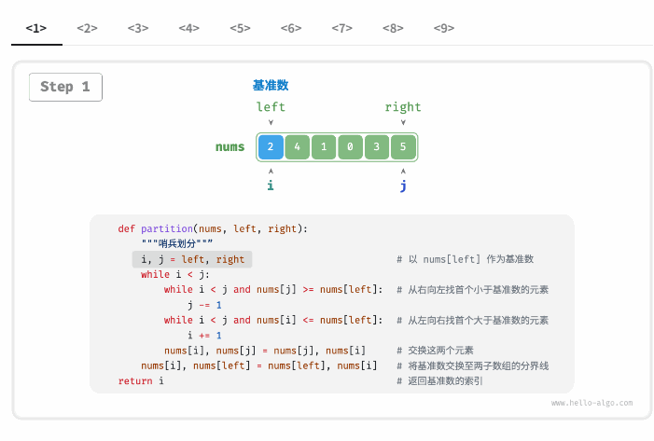Viewport: 654px width, 441px height.
Task: Click the green array cell 0
Action: (350, 147)
